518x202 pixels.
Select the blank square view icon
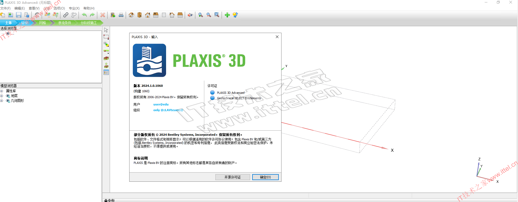click(x=164, y=15)
